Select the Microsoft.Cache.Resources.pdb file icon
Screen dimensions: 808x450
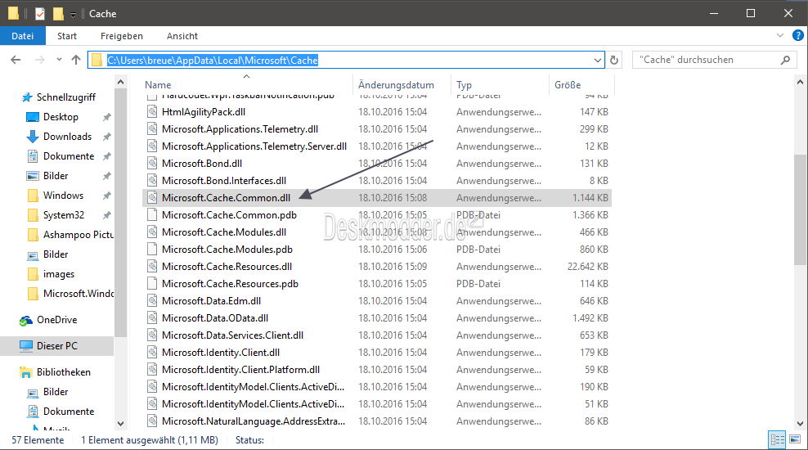(x=152, y=284)
